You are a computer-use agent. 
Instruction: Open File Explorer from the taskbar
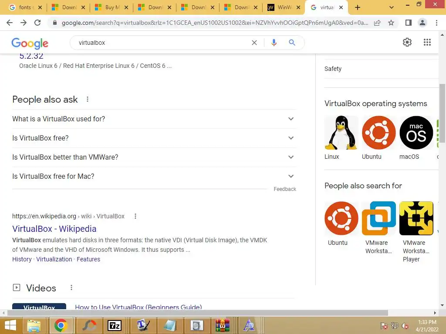[34, 325]
